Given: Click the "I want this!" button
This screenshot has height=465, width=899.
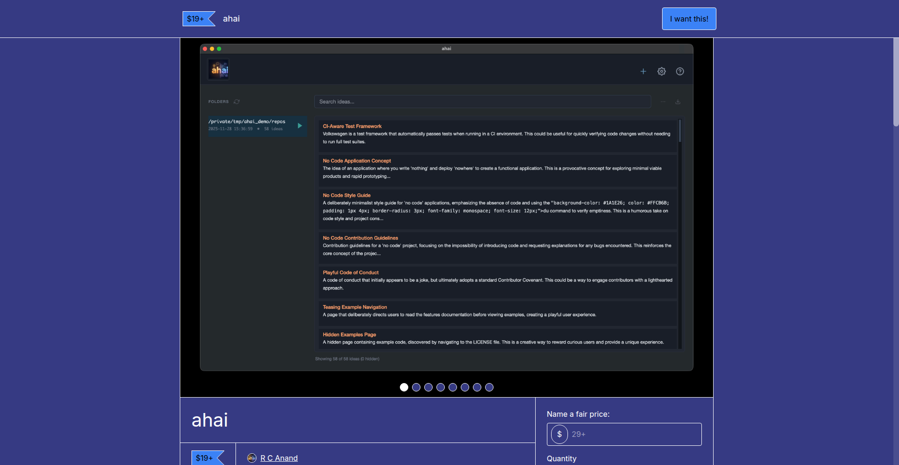Looking at the screenshot, I should point(689,19).
